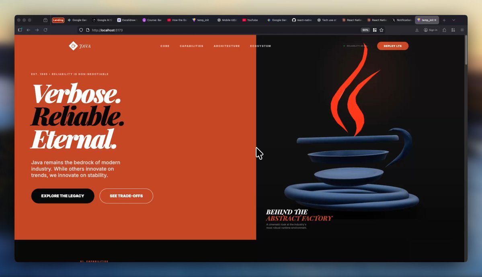This screenshot has width=482, height=277.
Task: Expand the list-all-tabs chevron
Action: (454, 20)
